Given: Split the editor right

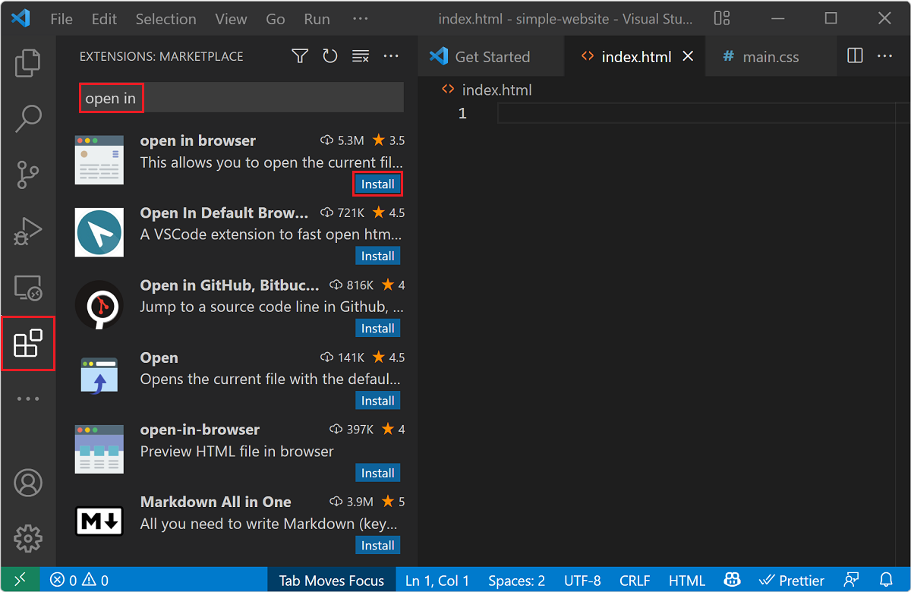Looking at the screenshot, I should coord(855,56).
